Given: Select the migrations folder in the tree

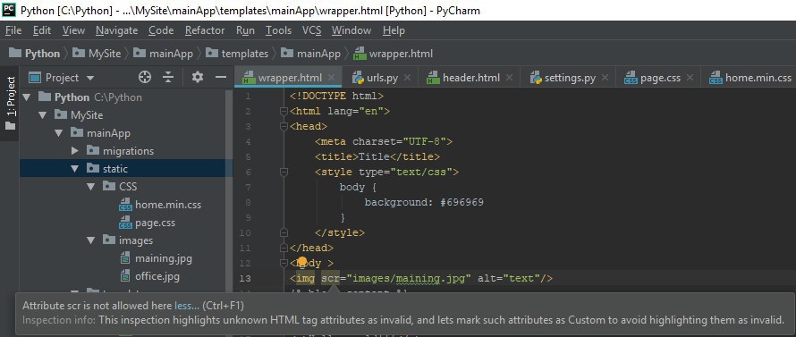Looking at the screenshot, I should (x=128, y=151).
